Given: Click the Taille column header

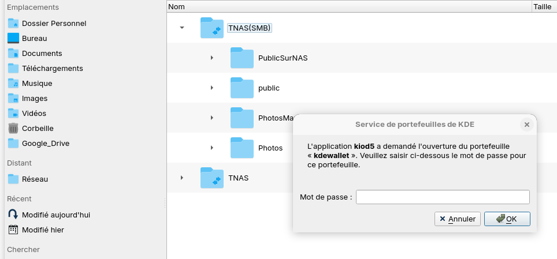Looking at the screenshot, I should tap(543, 6).
